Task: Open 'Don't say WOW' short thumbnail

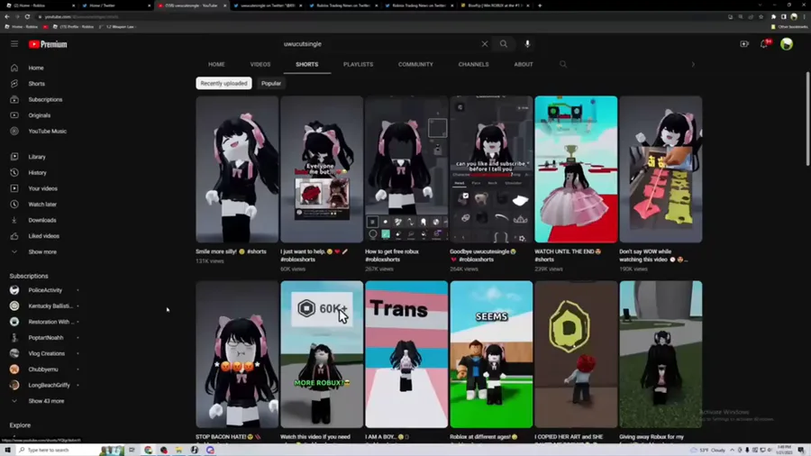Action: pos(661,169)
